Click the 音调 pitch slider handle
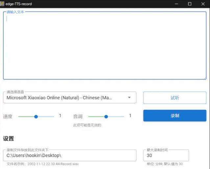The image size is (210, 169). click(106, 116)
